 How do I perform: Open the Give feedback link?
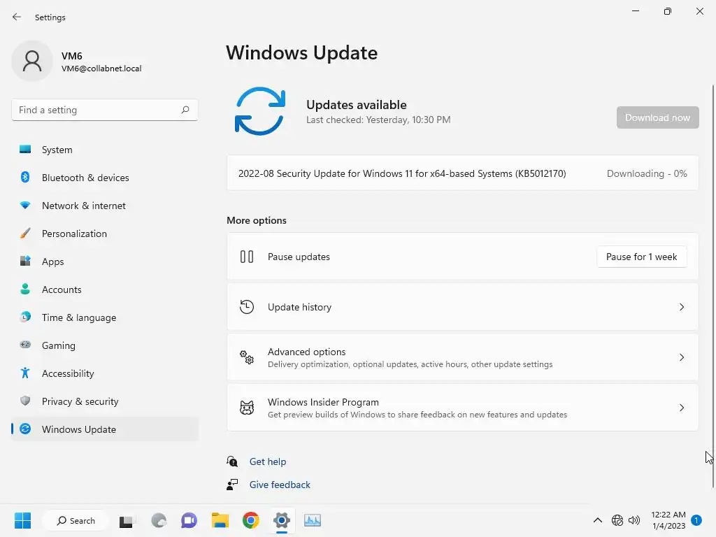(280, 485)
